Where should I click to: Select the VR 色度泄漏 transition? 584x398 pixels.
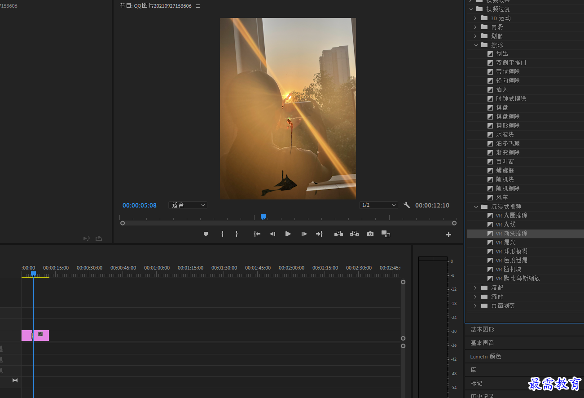[512, 260]
